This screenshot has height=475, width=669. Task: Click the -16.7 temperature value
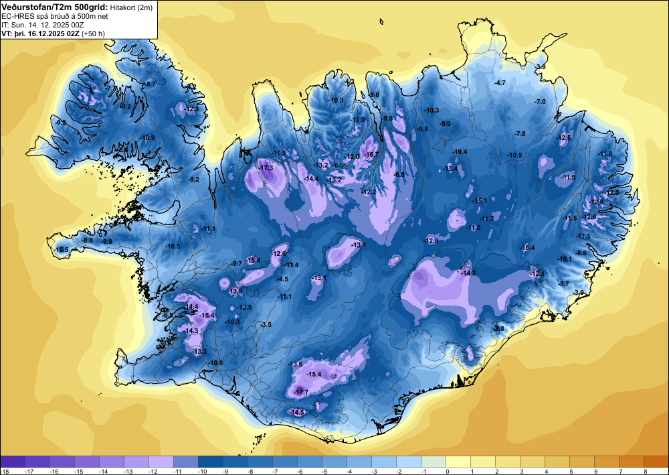(371, 155)
